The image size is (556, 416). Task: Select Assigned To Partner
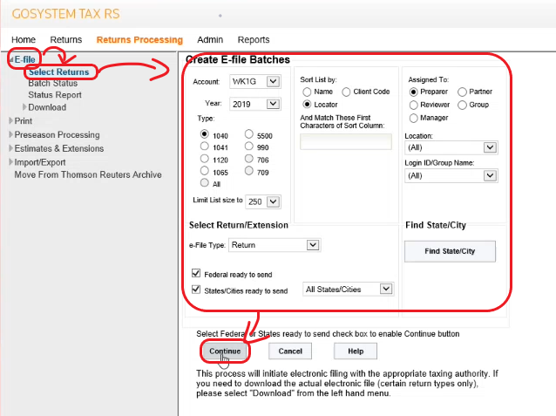(x=462, y=92)
